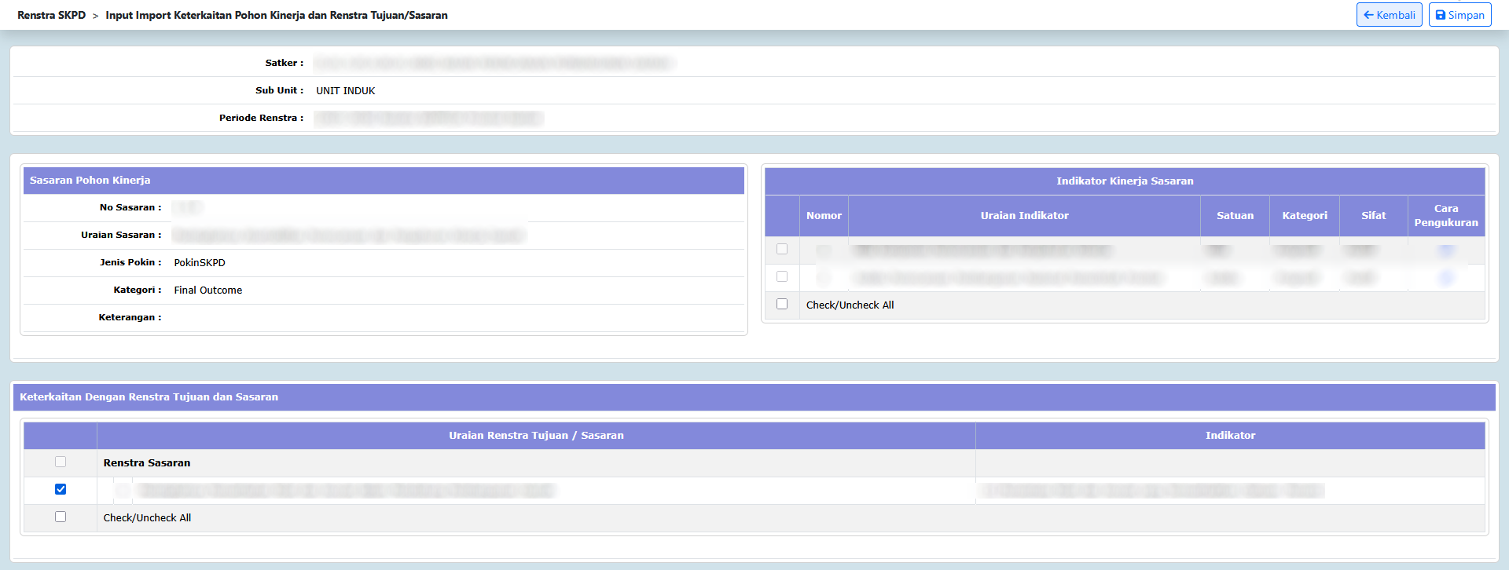The height and width of the screenshot is (570, 1509).
Task: Click the Sasaran Pohon Kinerja panel title
Action: (x=90, y=180)
